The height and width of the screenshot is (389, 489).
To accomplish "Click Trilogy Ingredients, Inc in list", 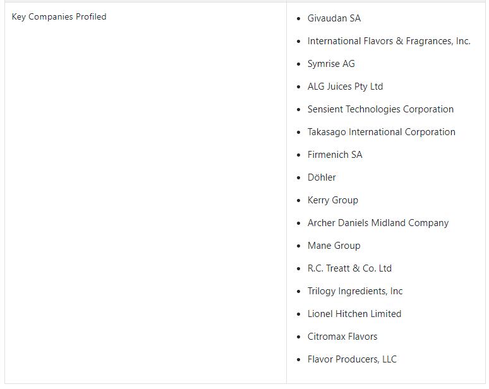I will pyautogui.click(x=355, y=292).
